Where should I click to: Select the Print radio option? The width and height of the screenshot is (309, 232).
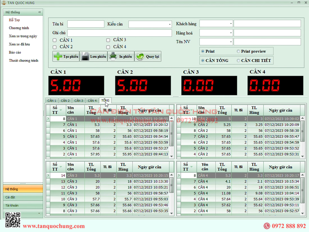coord(202,51)
